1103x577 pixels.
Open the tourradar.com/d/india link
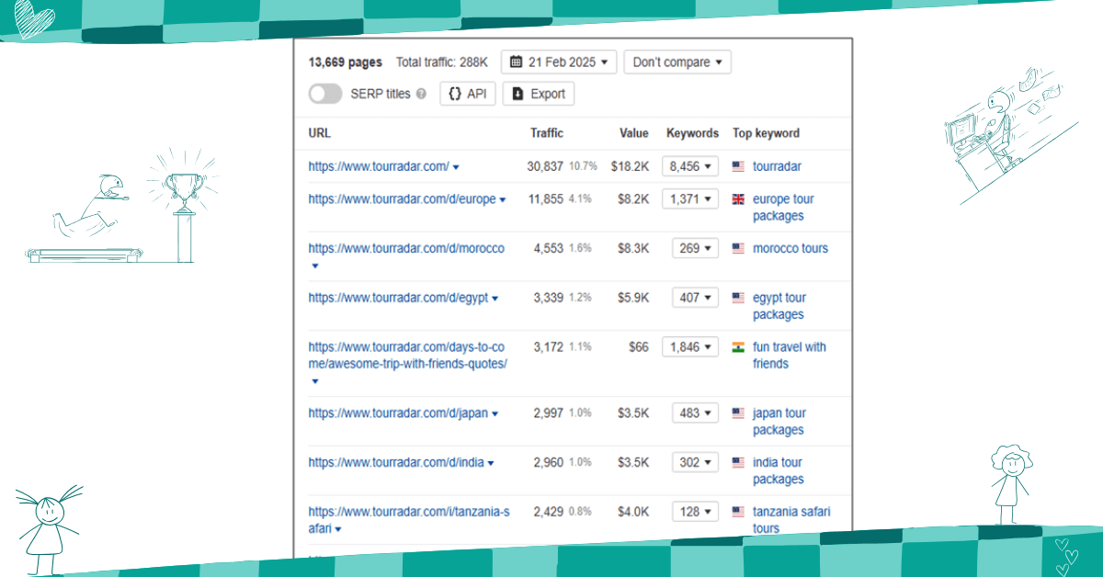[x=396, y=463]
